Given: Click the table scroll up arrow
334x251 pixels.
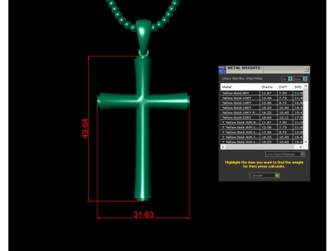Looking at the screenshot, I should click(305, 86).
